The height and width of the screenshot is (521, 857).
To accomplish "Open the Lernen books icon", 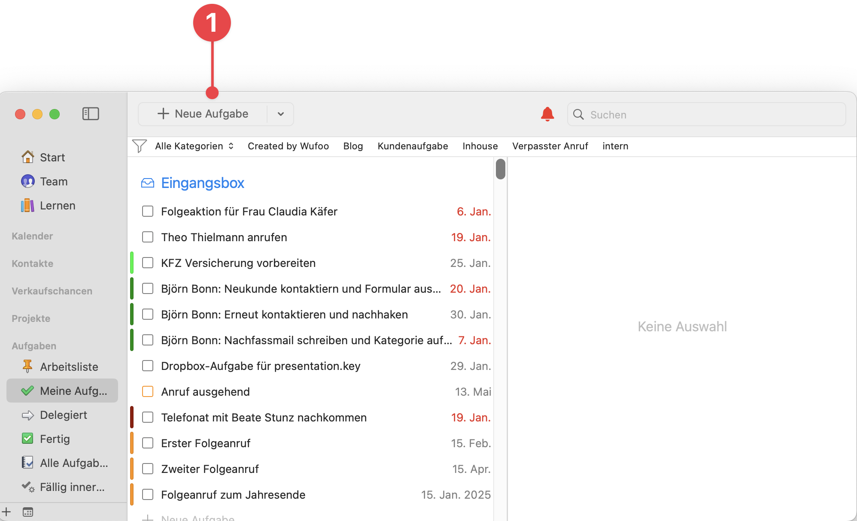I will click(28, 205).
